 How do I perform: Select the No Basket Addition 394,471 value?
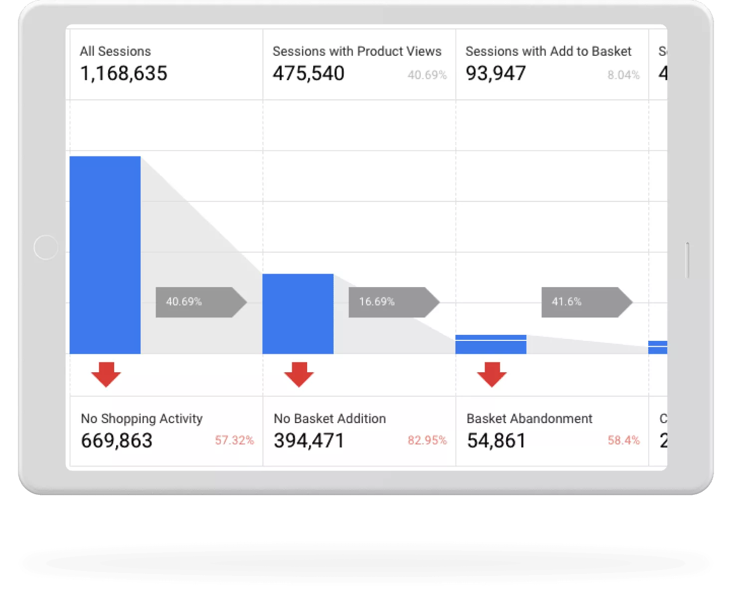click(x=309, y=441)
